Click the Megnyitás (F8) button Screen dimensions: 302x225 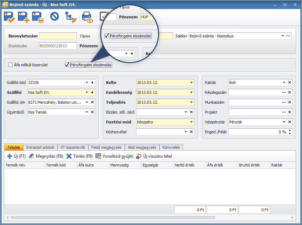[x=46, y=156]
